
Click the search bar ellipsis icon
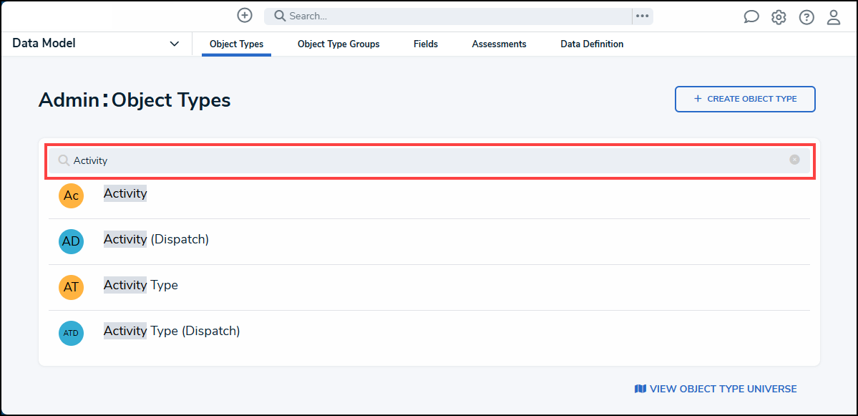[x=642, y=16]
